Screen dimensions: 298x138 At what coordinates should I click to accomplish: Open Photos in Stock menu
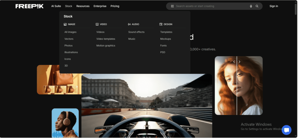click(x=68, y=46)
